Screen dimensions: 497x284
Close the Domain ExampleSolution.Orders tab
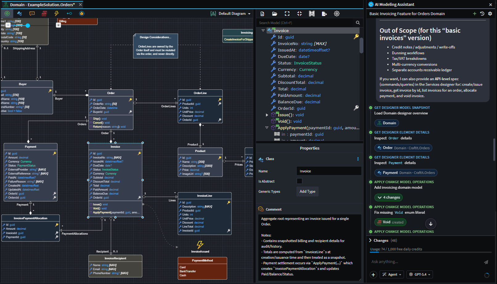coord(80,5)
